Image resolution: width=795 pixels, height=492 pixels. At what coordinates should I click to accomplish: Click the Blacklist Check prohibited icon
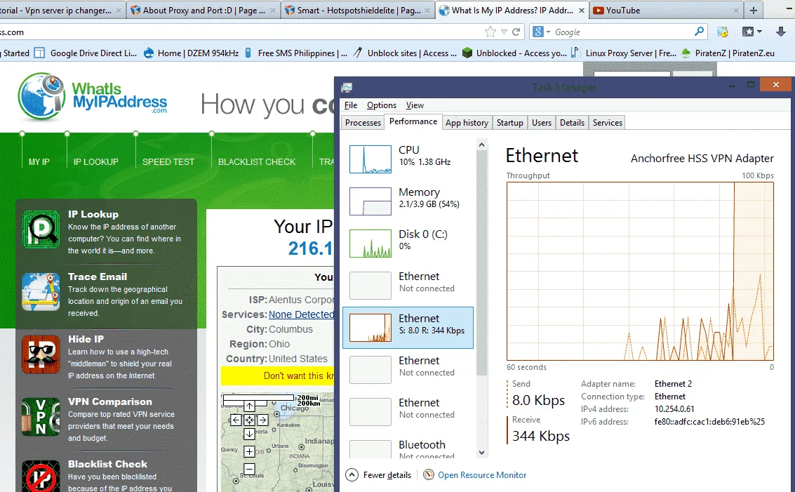pos(41,477)
